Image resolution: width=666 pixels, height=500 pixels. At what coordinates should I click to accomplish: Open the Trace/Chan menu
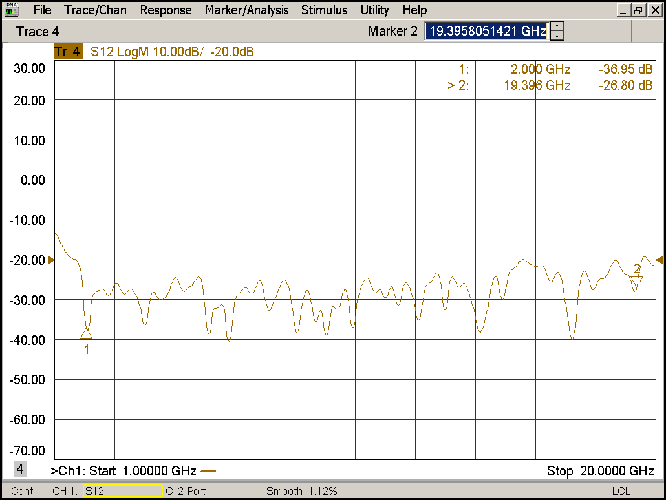[96, 10]
